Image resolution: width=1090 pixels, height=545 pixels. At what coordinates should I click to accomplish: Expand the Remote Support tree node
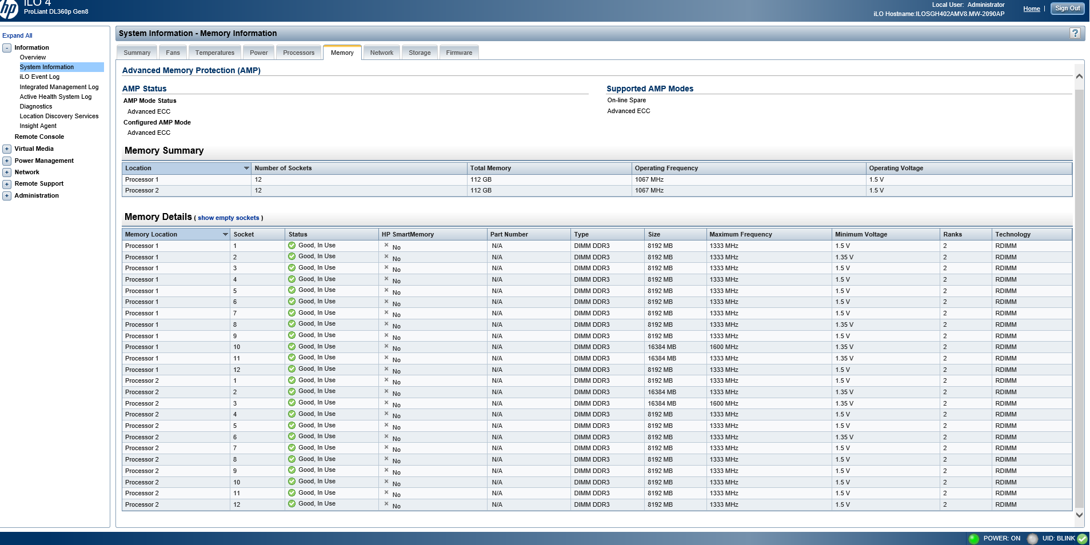7,184
